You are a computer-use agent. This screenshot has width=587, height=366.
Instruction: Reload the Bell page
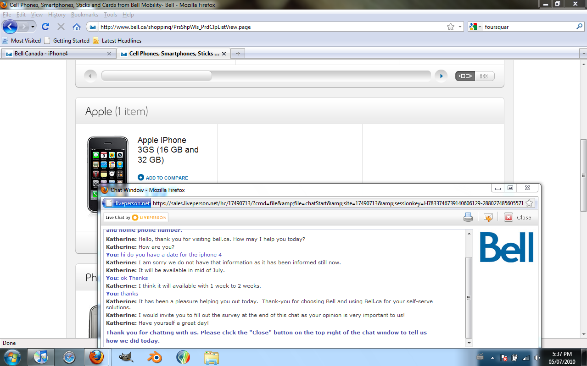45,27
